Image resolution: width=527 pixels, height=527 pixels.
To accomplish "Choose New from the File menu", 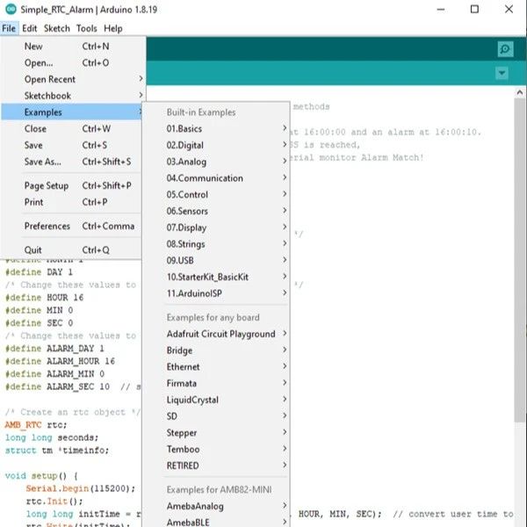I will pos(72,47).
